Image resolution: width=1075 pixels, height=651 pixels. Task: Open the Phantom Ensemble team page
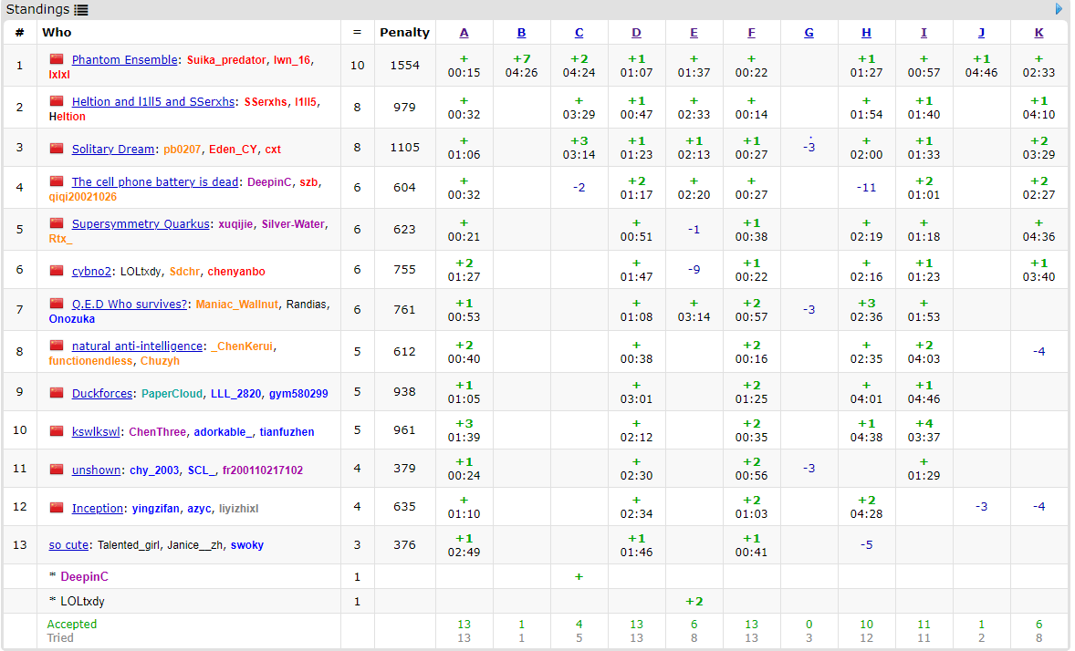(124, 59)
